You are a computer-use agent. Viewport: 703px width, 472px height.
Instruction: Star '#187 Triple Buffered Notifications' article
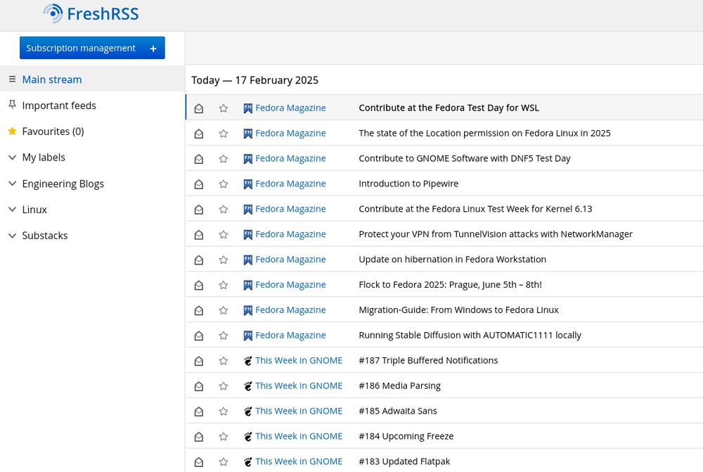click(x=224, y=361)
